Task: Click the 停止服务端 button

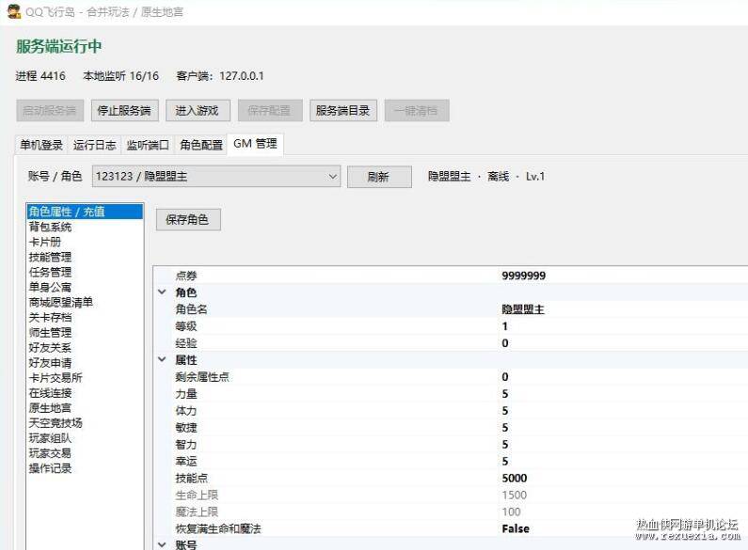Action: tap(124, 111)
